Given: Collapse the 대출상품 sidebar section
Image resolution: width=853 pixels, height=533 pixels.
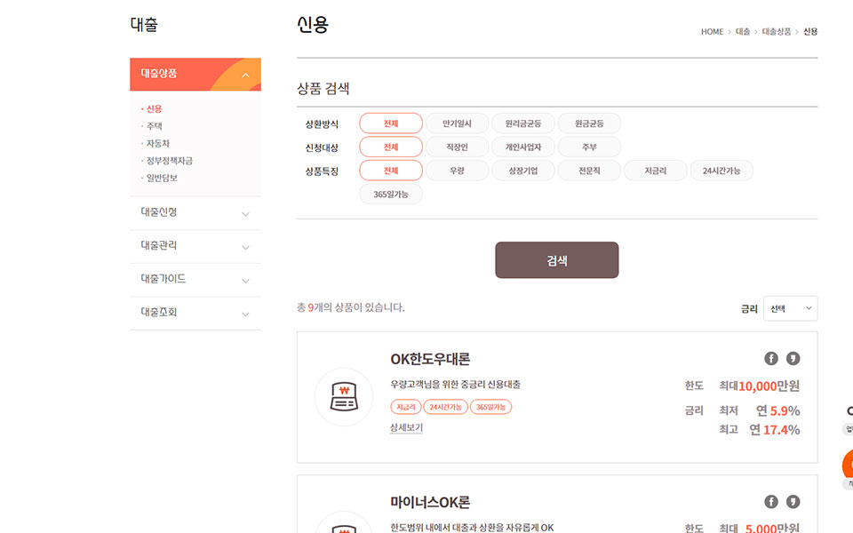Looking at the screenshot, I should pyautogui.click(x=195, y=75).
